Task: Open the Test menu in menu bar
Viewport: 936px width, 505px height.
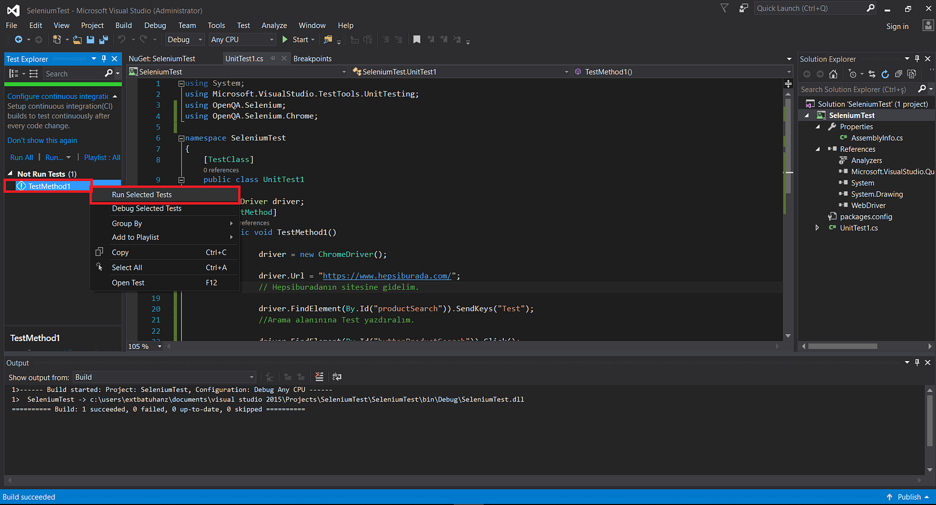Action: 243,25
